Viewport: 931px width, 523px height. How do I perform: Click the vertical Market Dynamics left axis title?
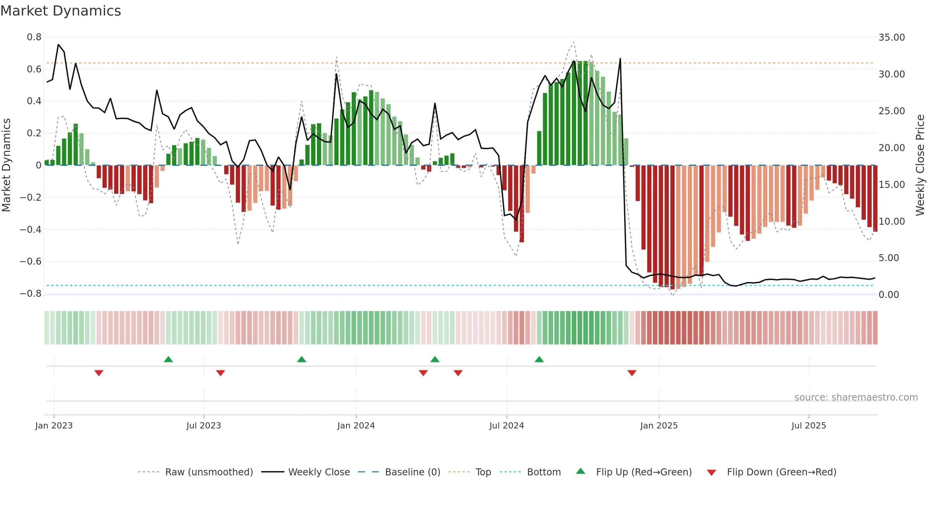[x=6, y=165]
